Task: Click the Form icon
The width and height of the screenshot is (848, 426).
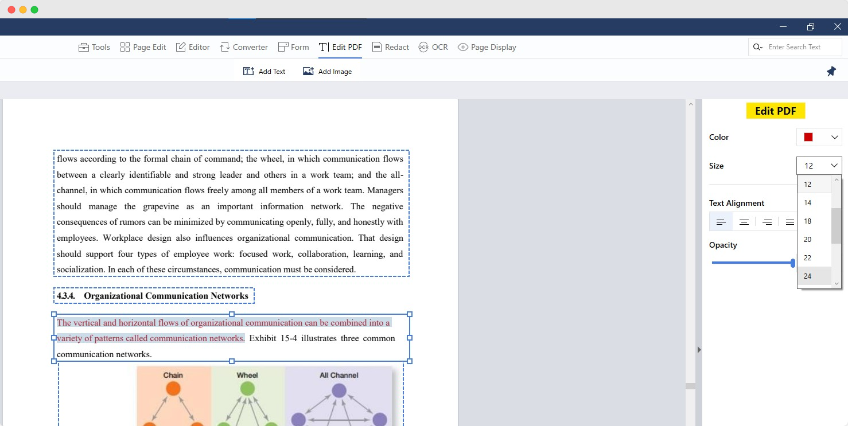Action: coord(283,47)
